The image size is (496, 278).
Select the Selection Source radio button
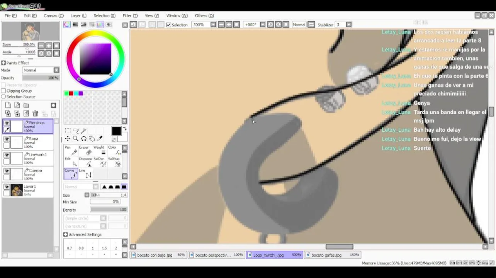(x=3, y=97)
